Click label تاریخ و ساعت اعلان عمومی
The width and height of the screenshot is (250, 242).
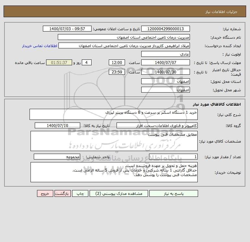116,29
